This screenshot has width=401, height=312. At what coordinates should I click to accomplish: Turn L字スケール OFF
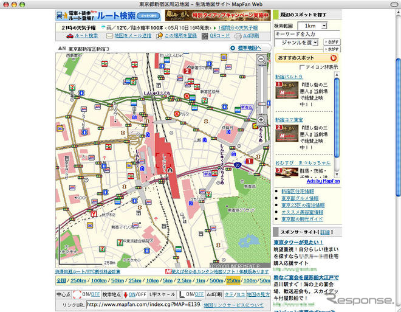[x=199, y=294]
